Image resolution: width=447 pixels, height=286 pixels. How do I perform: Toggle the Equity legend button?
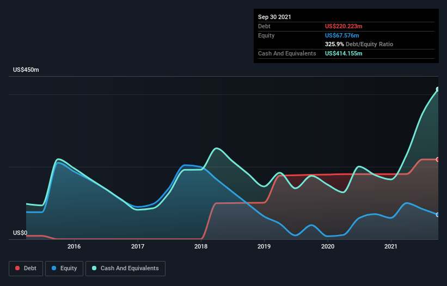64,269
